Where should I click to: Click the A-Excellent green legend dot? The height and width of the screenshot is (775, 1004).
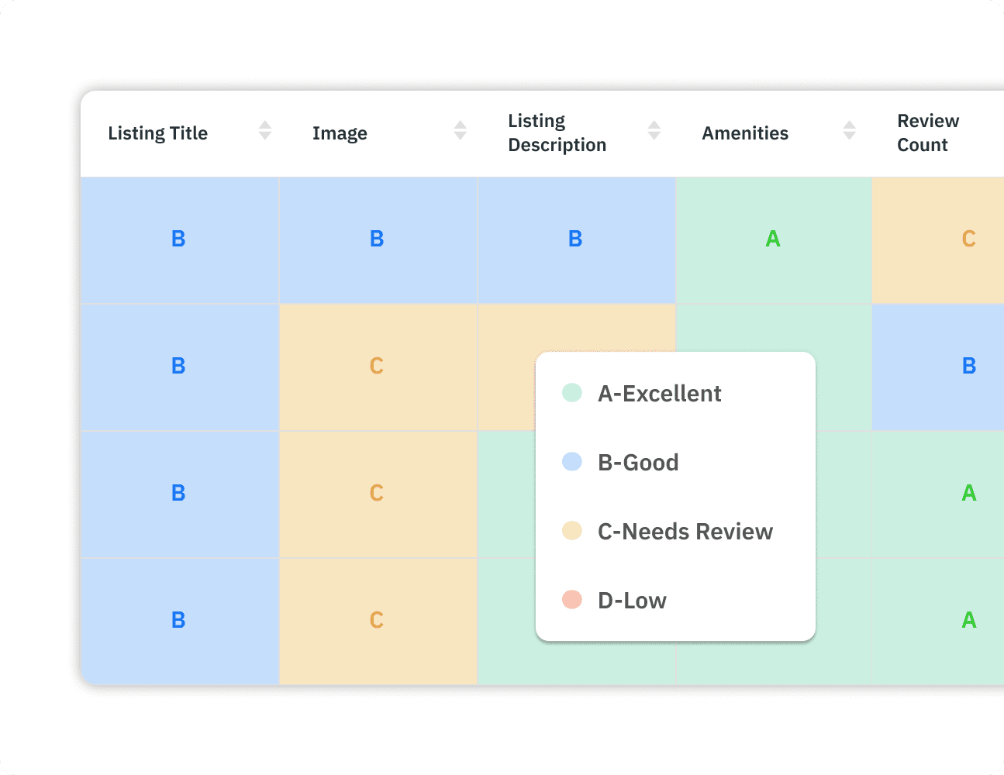(572, 393)
